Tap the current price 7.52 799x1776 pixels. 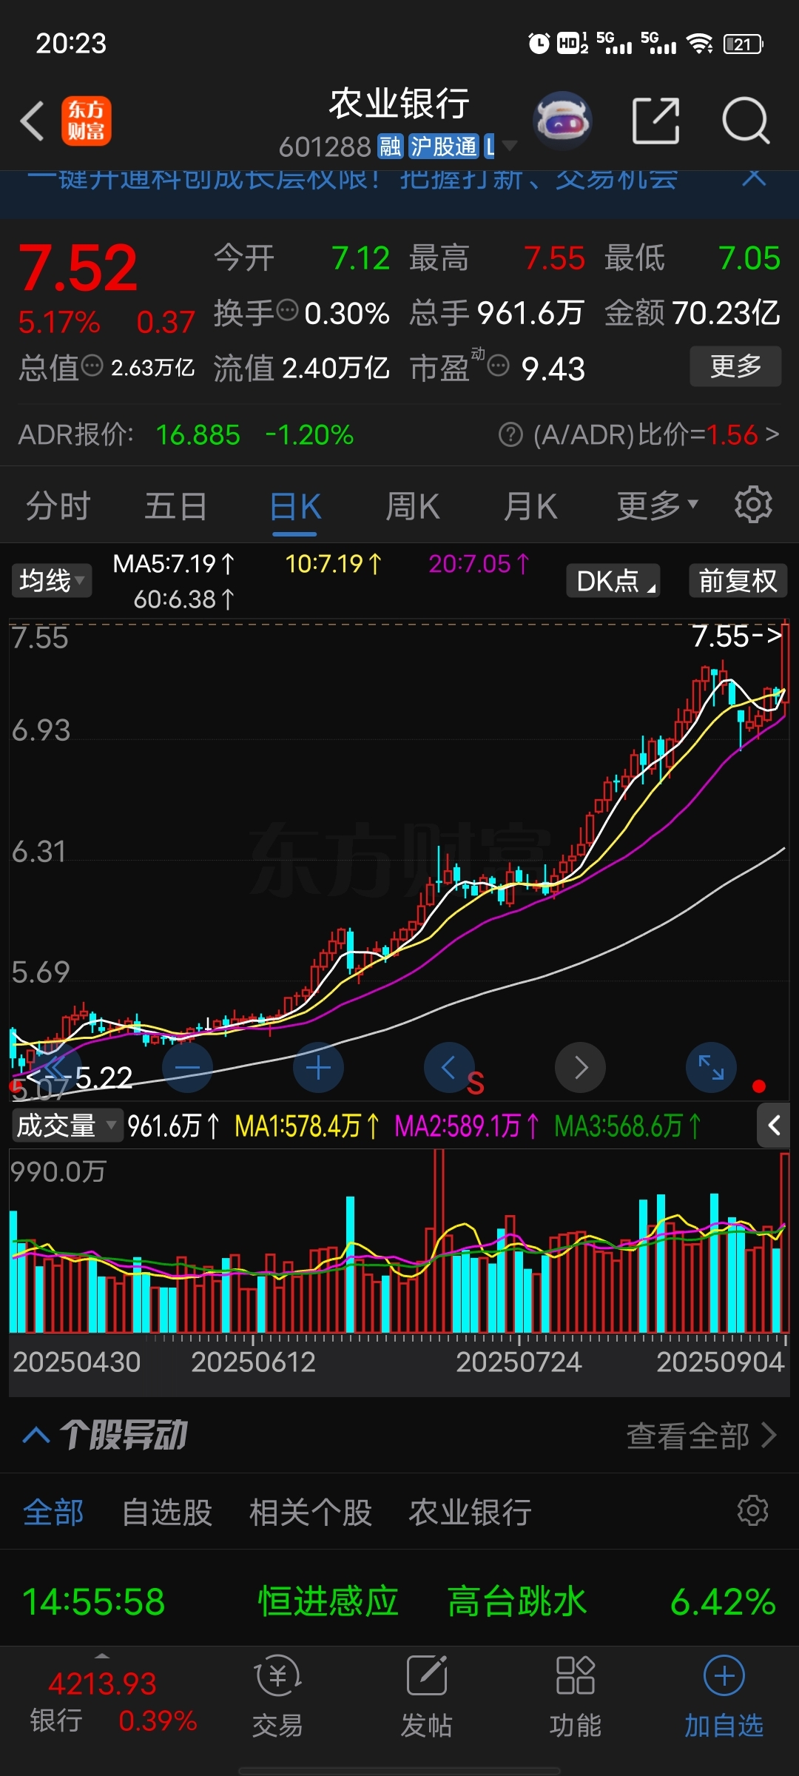tap(78, 268)
